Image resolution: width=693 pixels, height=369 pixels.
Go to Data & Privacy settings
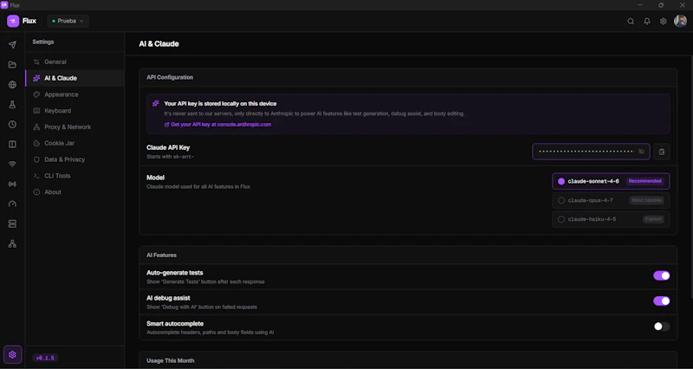74,159
